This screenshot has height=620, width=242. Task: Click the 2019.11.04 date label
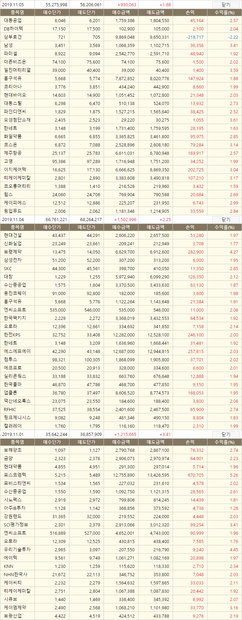(13, 220)
